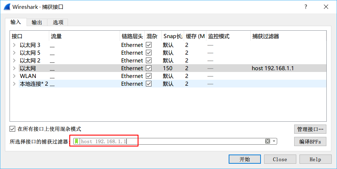The width and height of the screenshot is (337, 169).
Task: Toggle promiscuous checkbox for 以太网 5
Action: [x=149, y=53]
